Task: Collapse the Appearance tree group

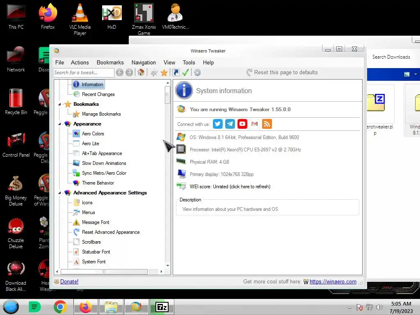Action: click(59, 124)
